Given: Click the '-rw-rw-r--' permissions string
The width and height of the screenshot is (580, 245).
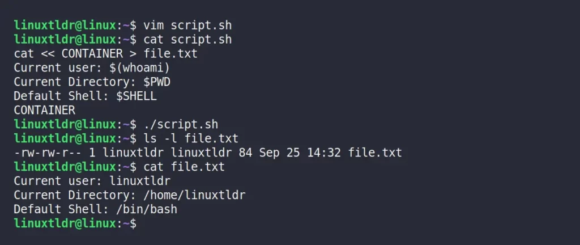Looking at the screenshot, I should [48, 153].
